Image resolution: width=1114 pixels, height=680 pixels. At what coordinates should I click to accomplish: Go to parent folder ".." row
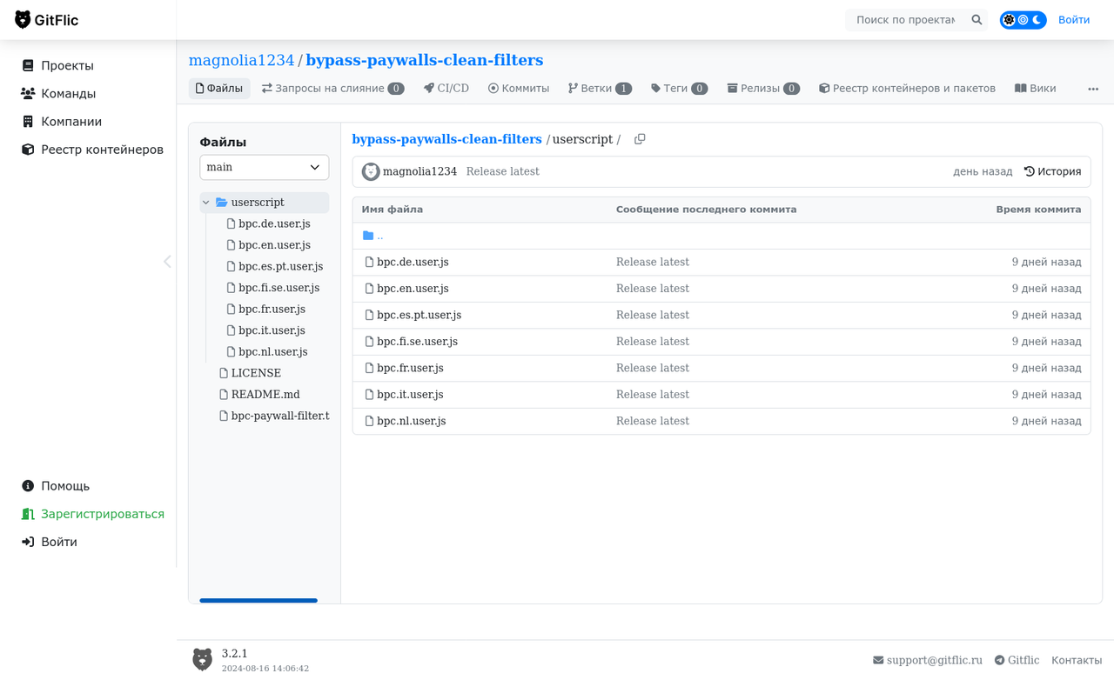pos(721,236)
